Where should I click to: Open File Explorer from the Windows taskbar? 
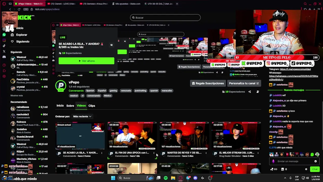pos(173,178)
